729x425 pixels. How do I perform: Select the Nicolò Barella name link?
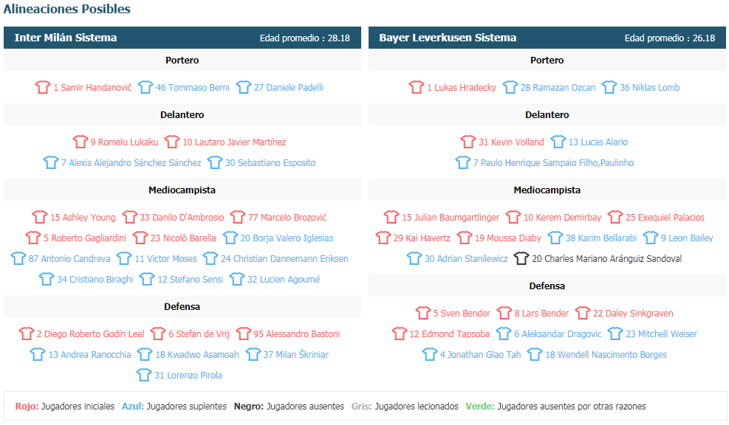point(183,238)
